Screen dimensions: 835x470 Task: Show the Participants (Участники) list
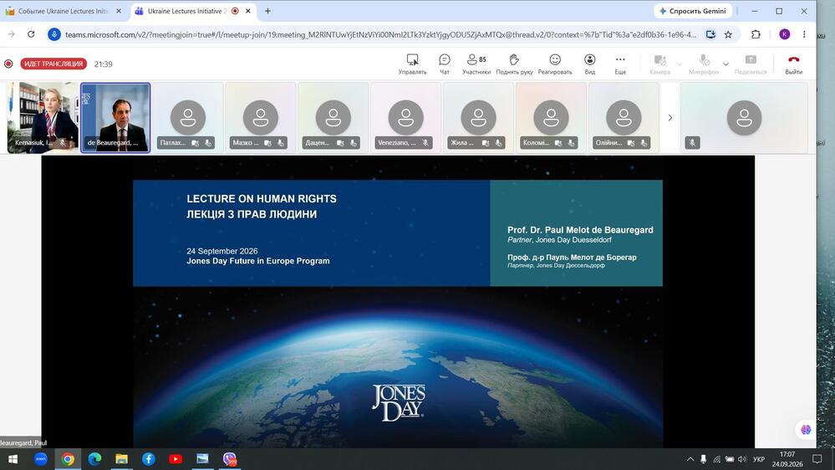[x=476, y=64]
